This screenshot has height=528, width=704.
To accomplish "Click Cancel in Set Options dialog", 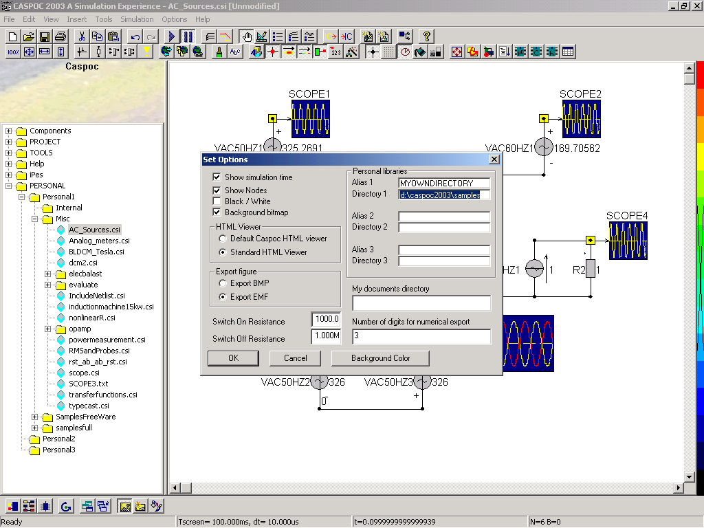I will [x=296, y=358].
